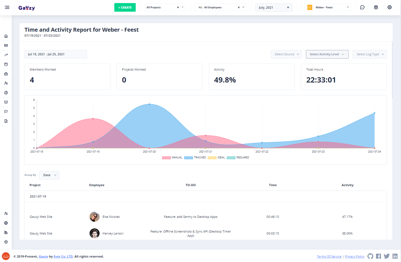Open the settings gear in the top bar

click(389, 8)
